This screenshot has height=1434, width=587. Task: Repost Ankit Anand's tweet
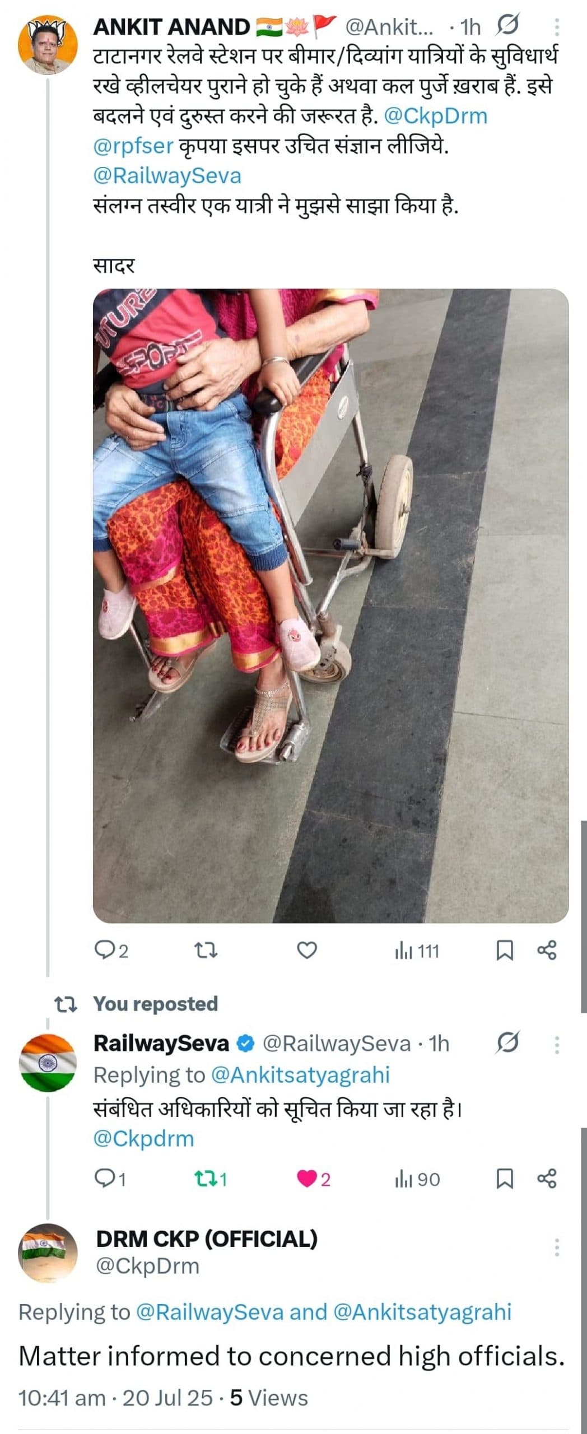click(205, 950)
